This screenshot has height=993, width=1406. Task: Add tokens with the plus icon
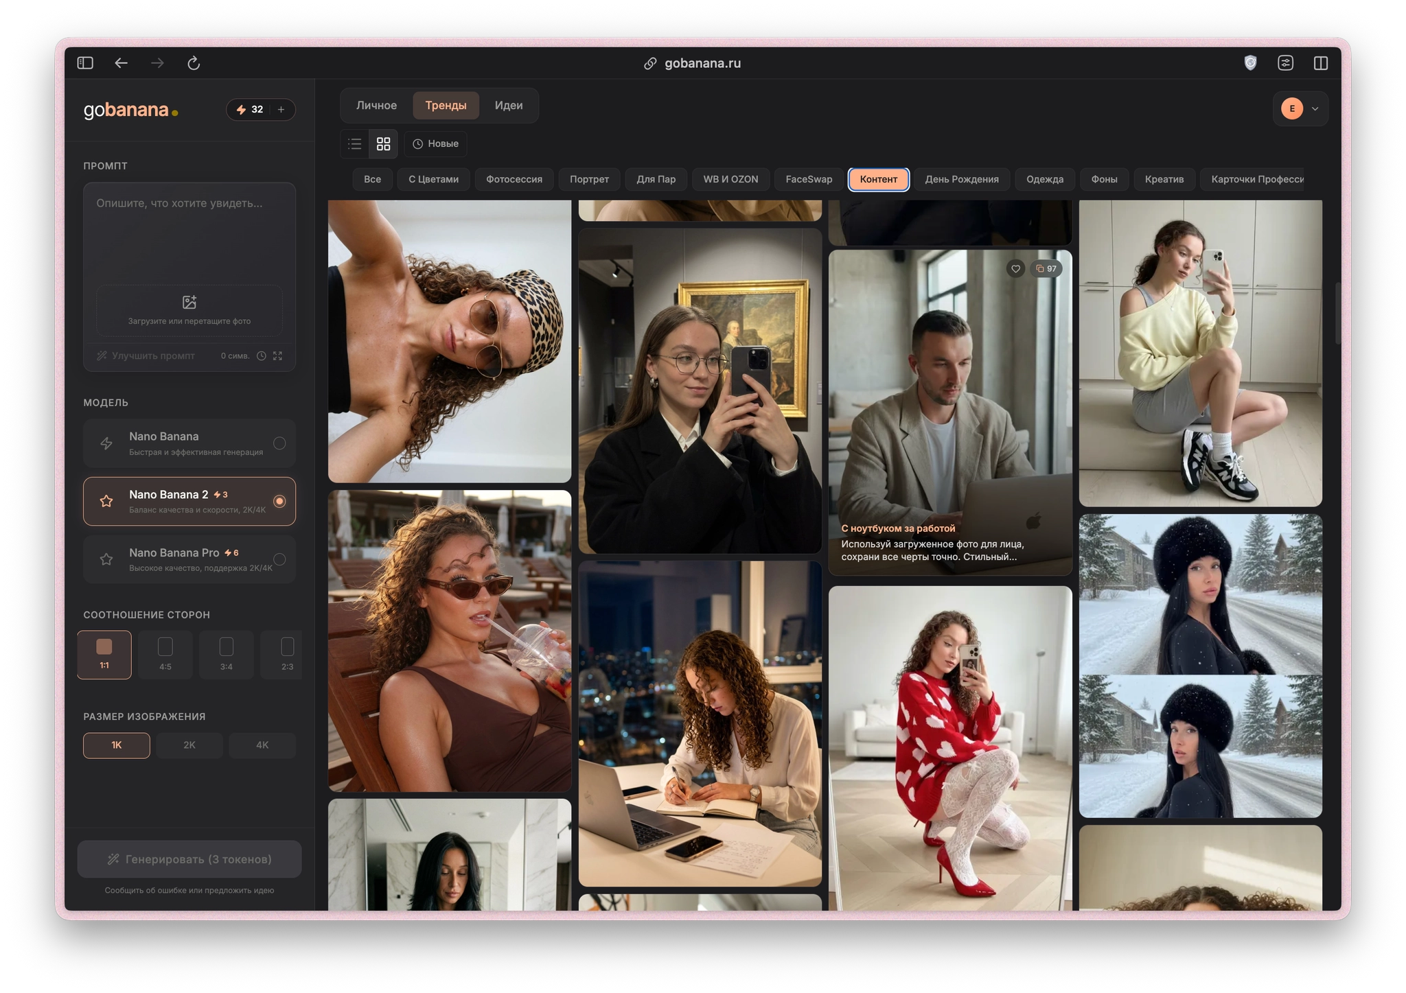click(281, 110)
